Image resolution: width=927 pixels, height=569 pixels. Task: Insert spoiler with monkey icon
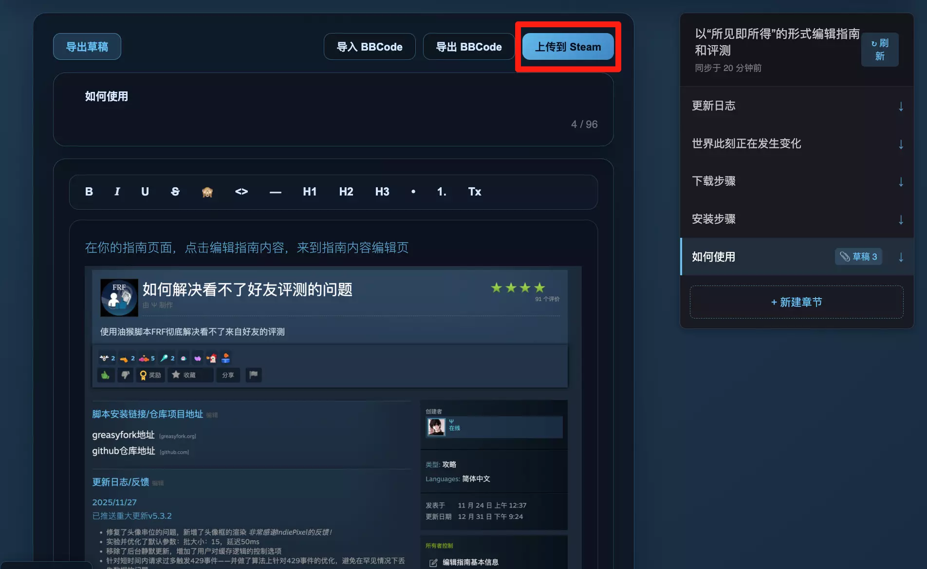click(x=207, y=192)
